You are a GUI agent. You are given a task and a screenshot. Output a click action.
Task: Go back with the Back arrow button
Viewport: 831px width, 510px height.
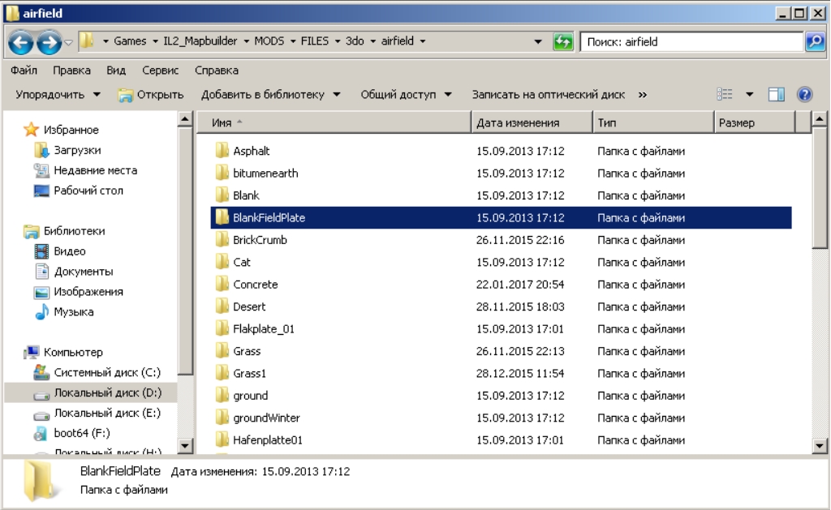21,42
